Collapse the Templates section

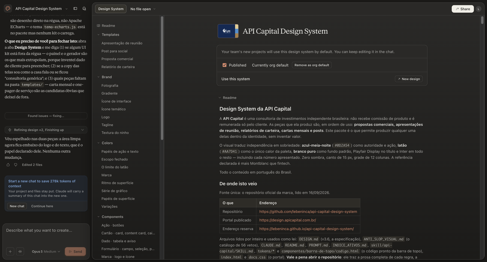tap(98, 35)
